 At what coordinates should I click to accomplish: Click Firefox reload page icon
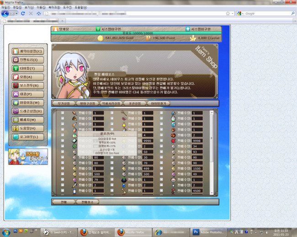[23, 13]
